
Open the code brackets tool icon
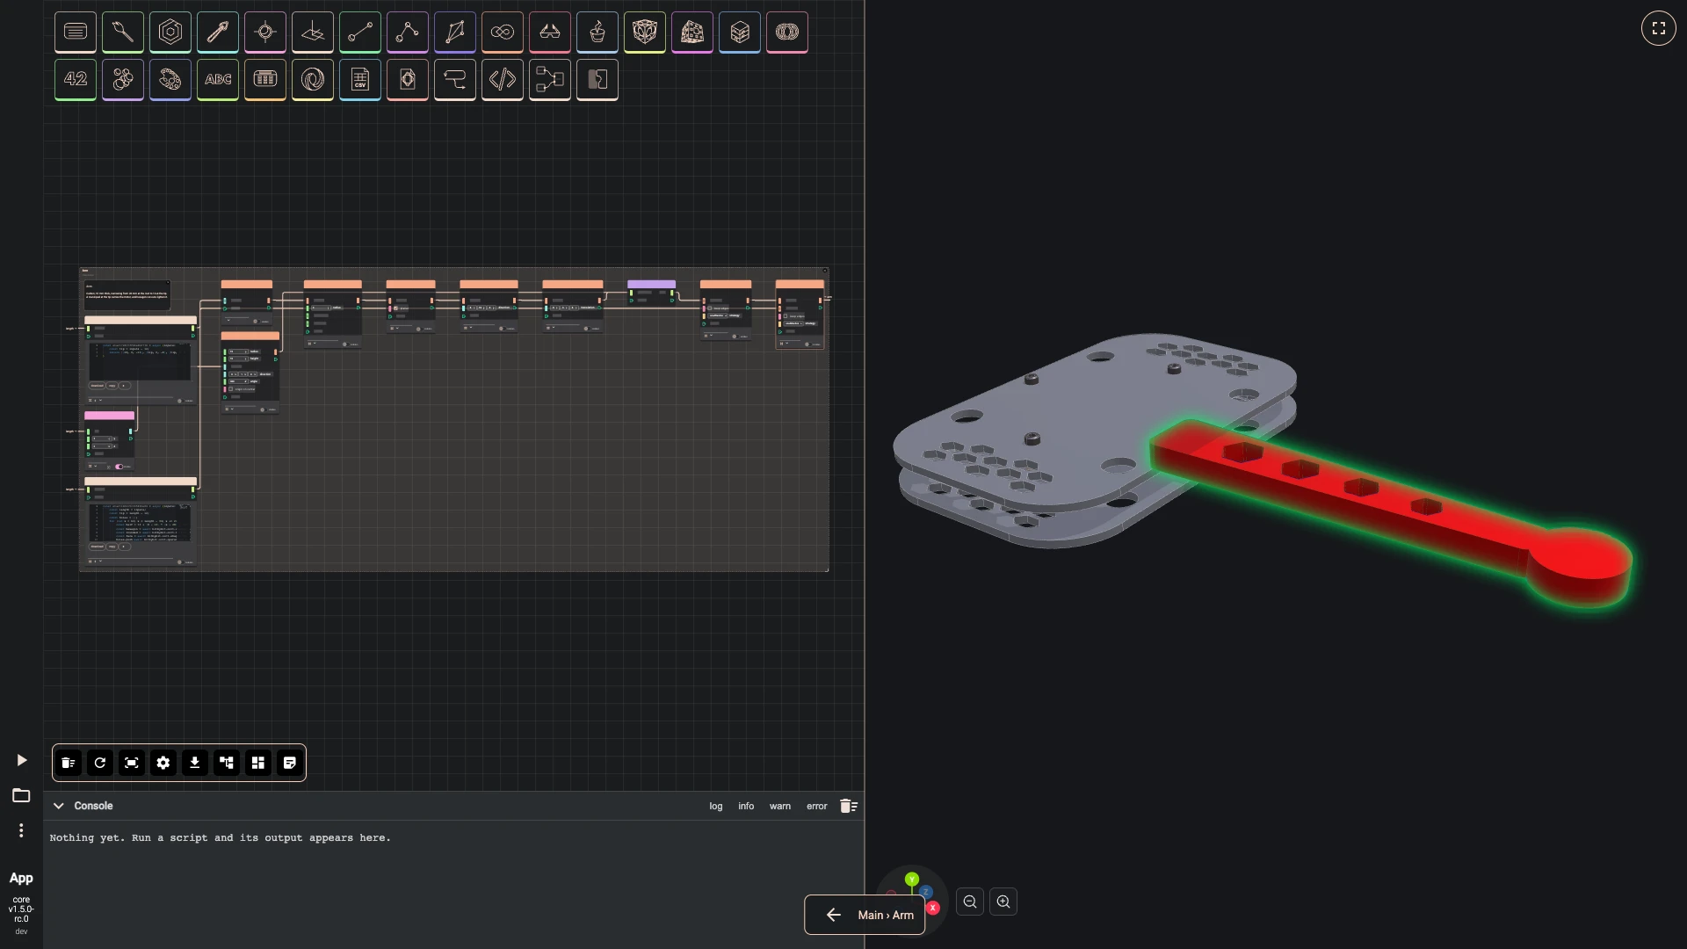503,80
